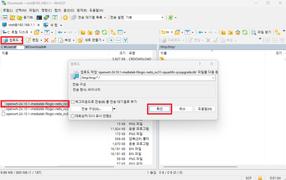Click the 동기화 synchronize icon

coord(25,18)
